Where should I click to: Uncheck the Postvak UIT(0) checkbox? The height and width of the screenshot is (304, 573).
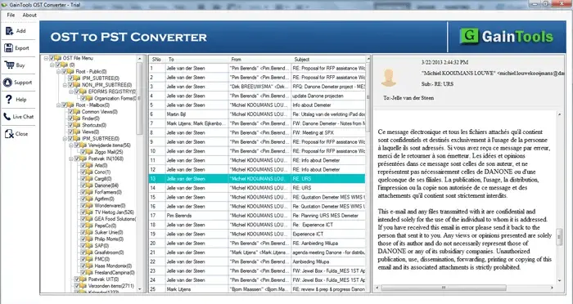click(x=77, y=279)
